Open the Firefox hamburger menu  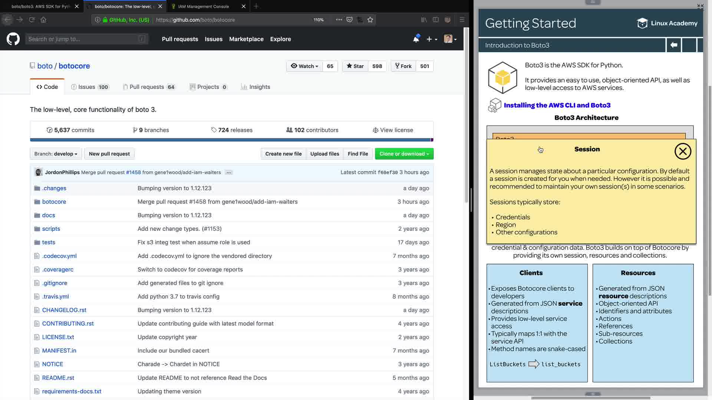coord(462,20)
